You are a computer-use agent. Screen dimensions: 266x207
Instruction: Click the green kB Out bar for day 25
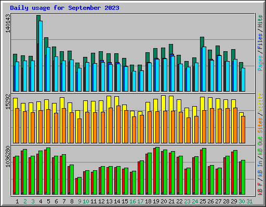[x=204, y=171]
